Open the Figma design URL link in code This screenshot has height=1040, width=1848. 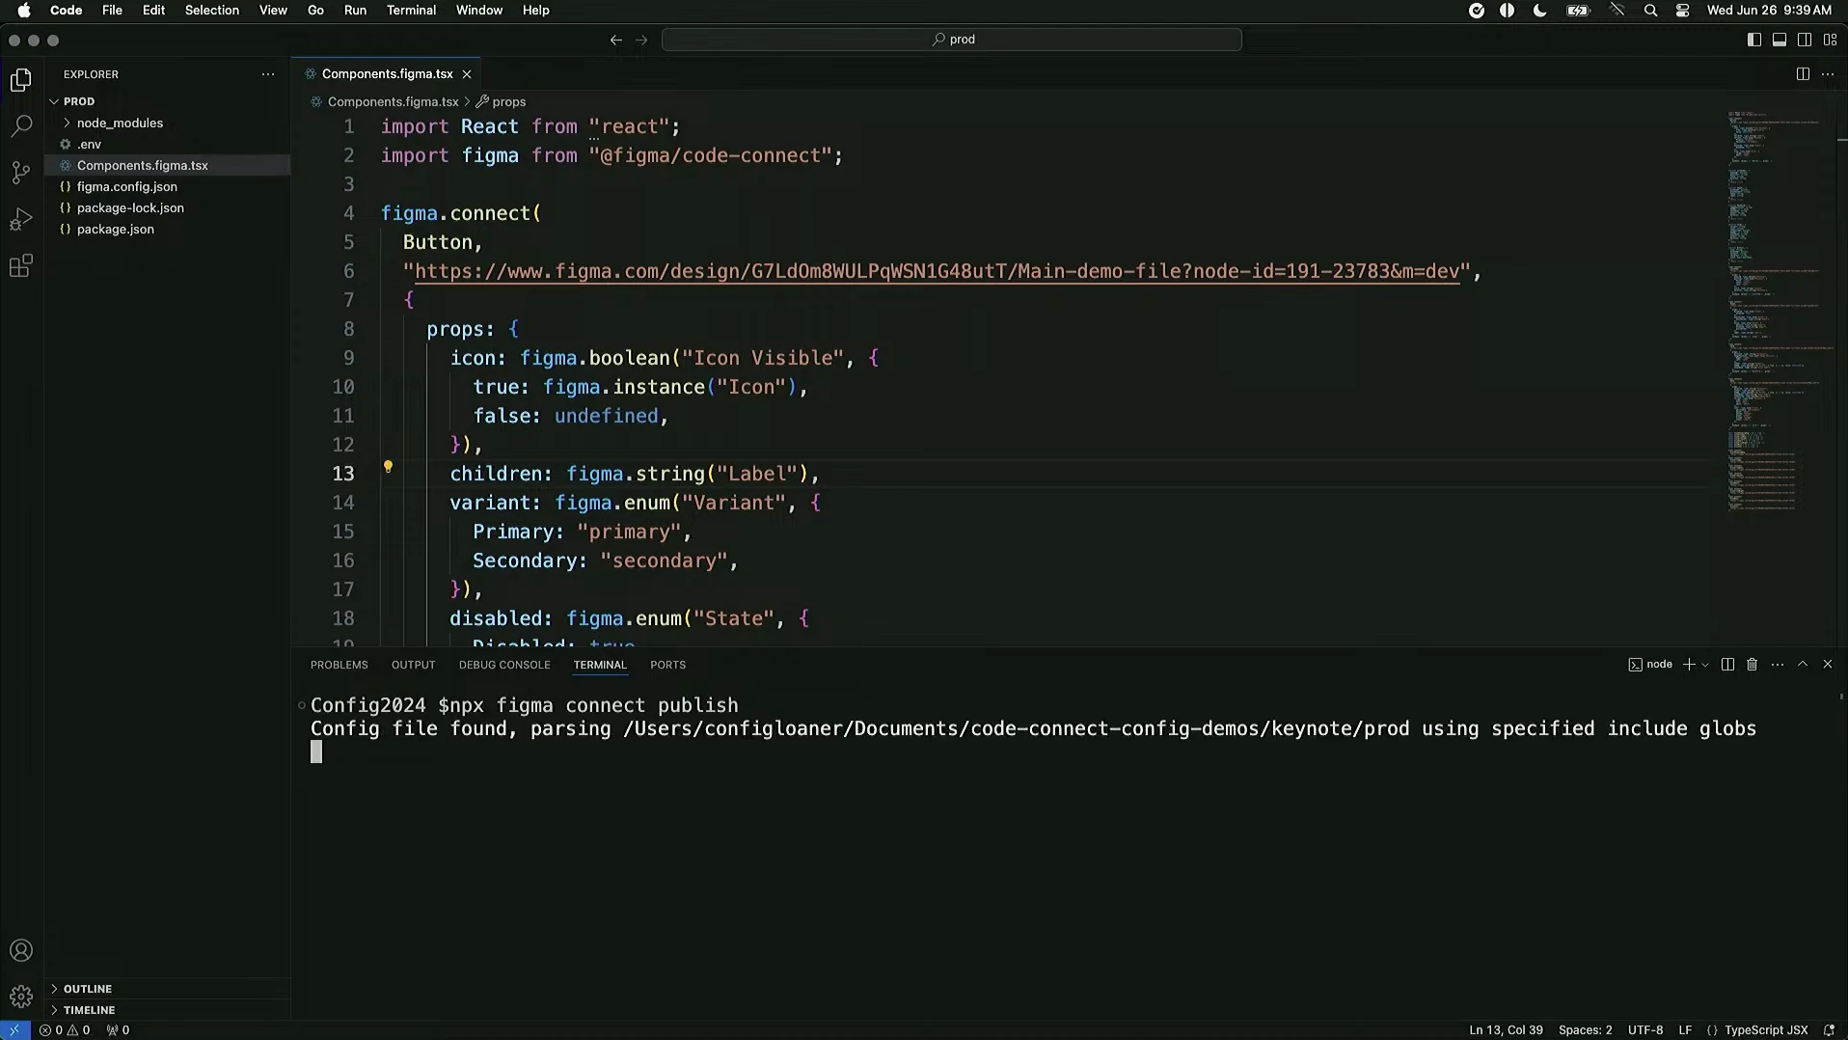point(937,271)
